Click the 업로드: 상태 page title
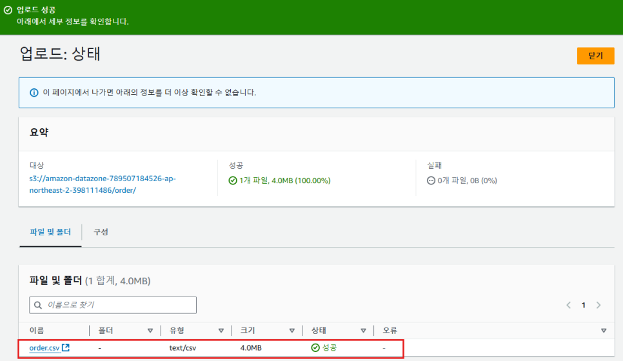 point(60,54)
